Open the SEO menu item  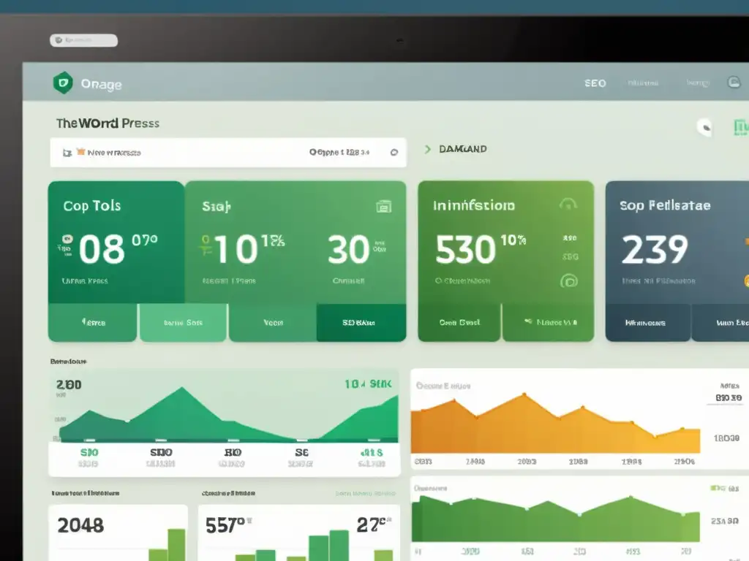tap(595, 83)
